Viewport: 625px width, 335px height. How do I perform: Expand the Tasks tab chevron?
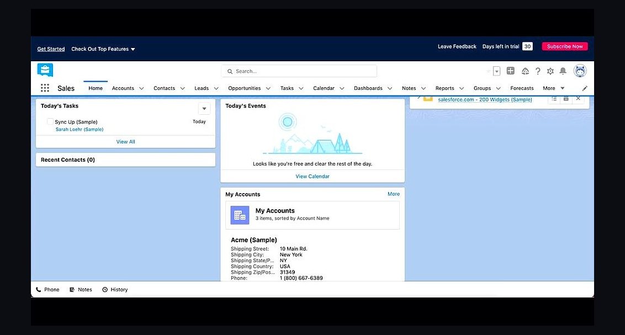pos(301,88)
